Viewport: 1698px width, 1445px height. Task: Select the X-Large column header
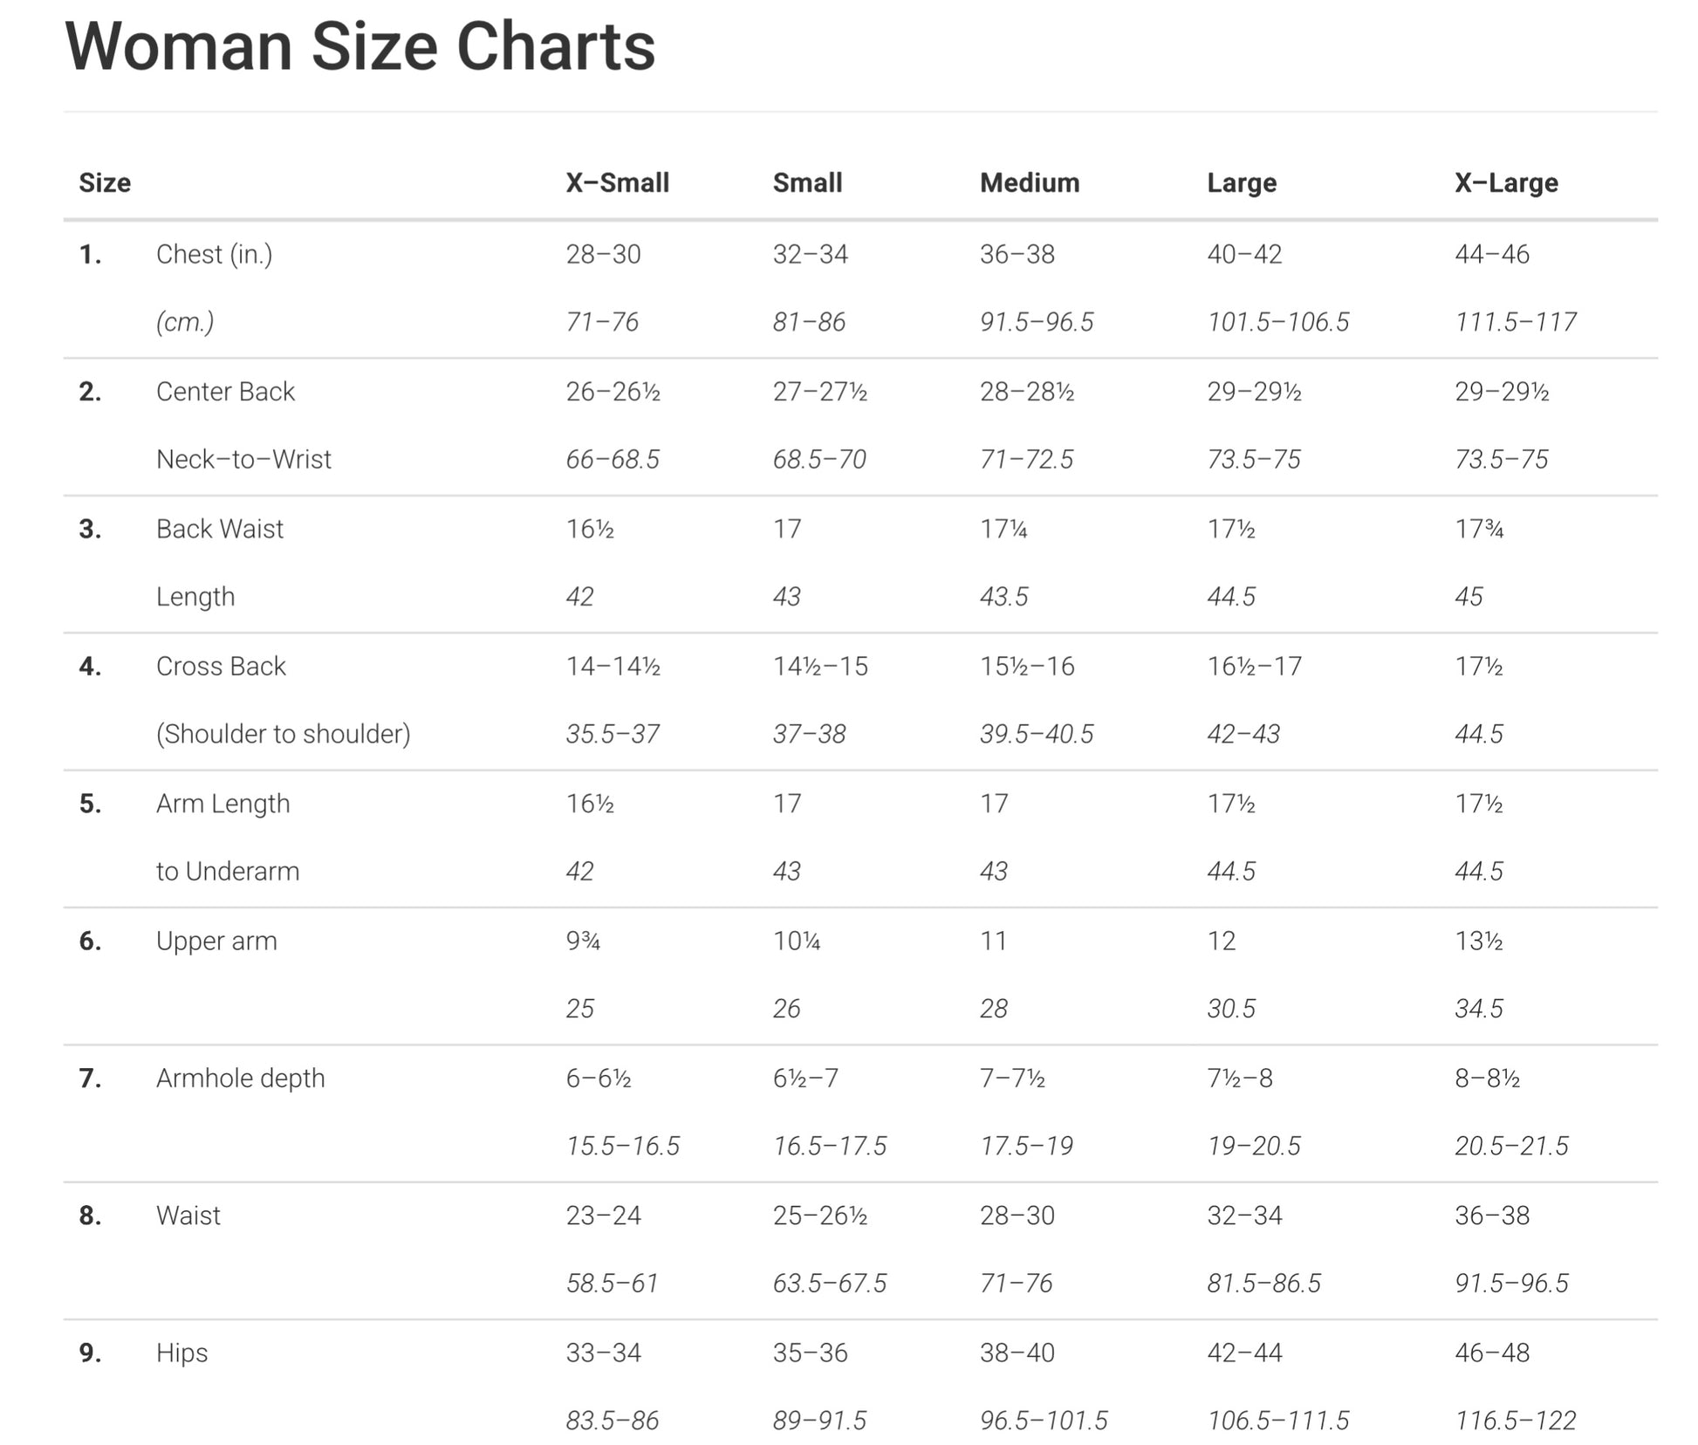(1506, 183)
